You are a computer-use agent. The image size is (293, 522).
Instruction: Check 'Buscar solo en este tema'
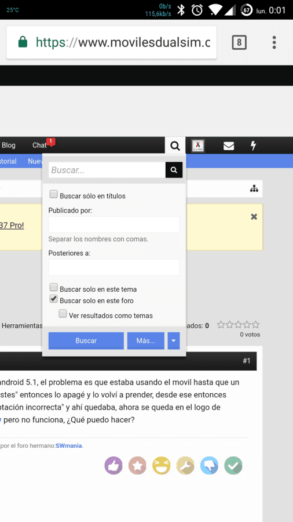click(x=53, y=287)
